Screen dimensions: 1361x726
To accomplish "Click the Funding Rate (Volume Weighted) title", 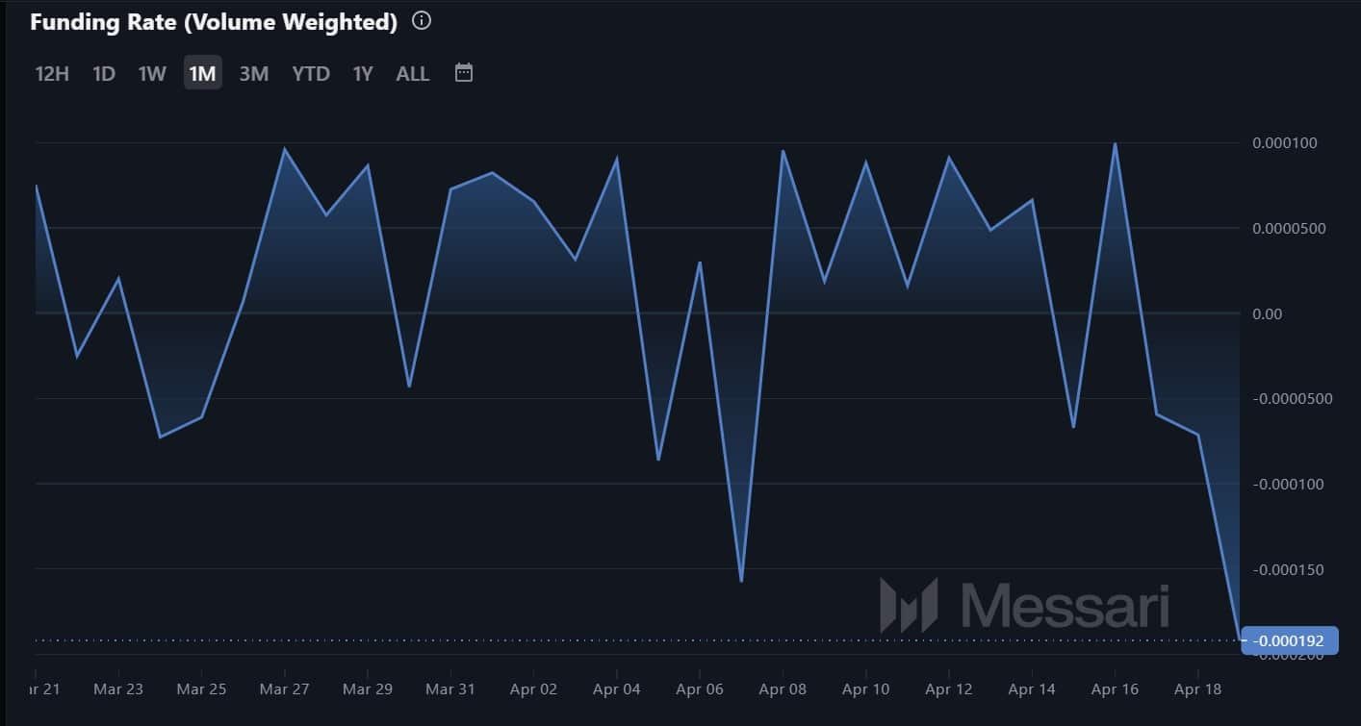I will coord(214,21).
